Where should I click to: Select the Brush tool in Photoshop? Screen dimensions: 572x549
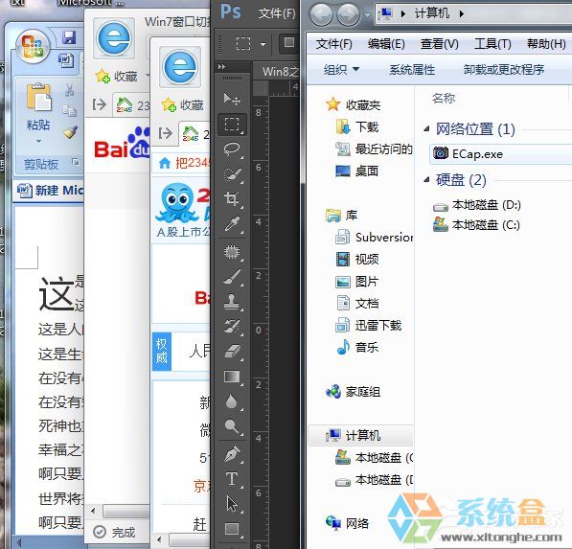tap(232, 277)
